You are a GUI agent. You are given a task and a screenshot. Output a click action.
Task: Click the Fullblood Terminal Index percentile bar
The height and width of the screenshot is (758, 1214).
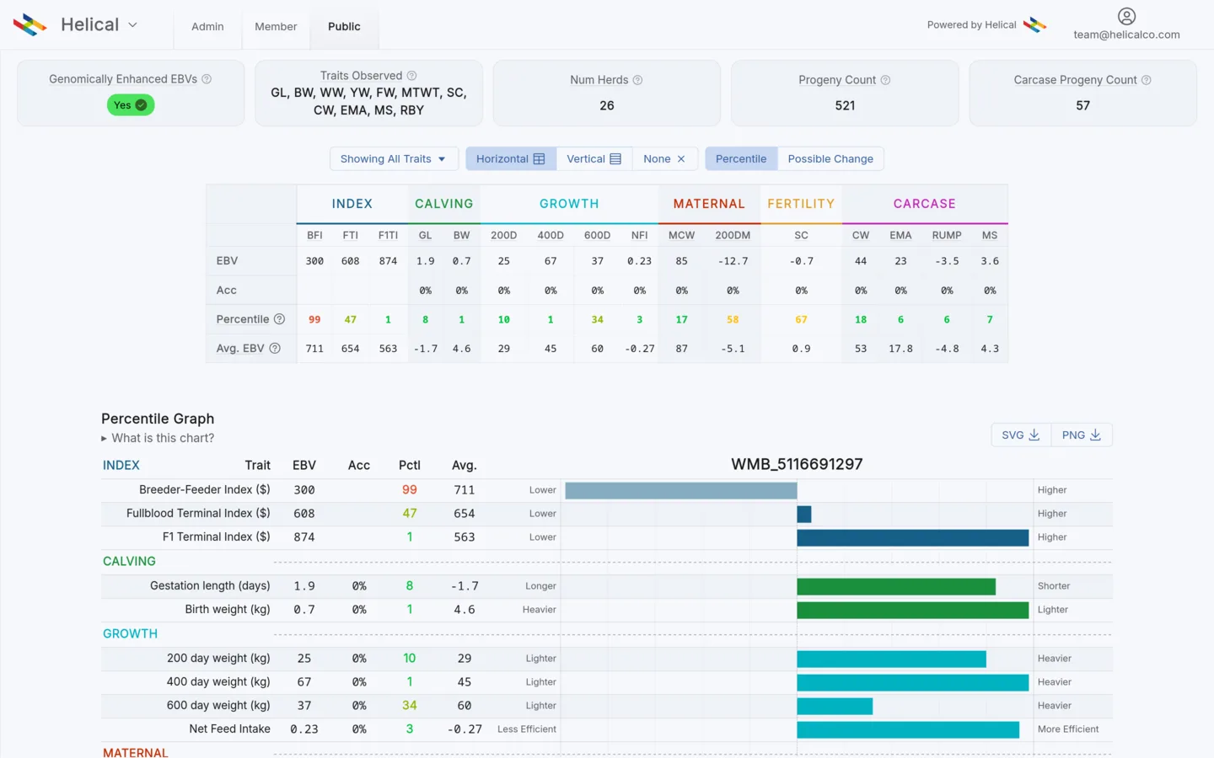[x=804, y=514]
